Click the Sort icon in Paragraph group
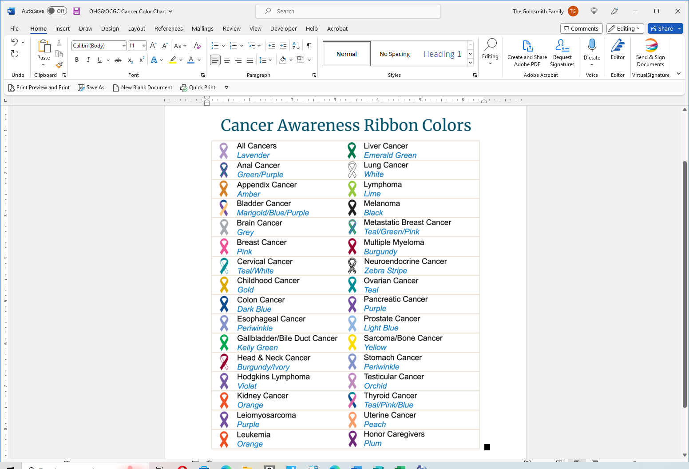 [x=296, y=46]
